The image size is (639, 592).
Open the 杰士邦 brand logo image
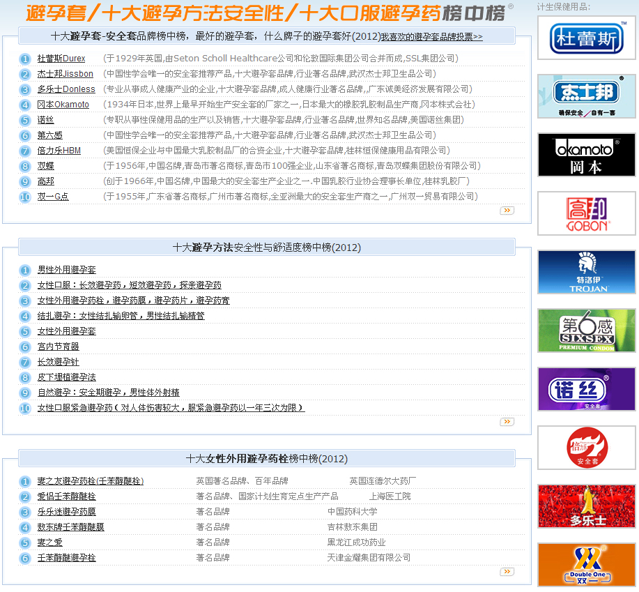pyautogui.click(x=587, y=96)
